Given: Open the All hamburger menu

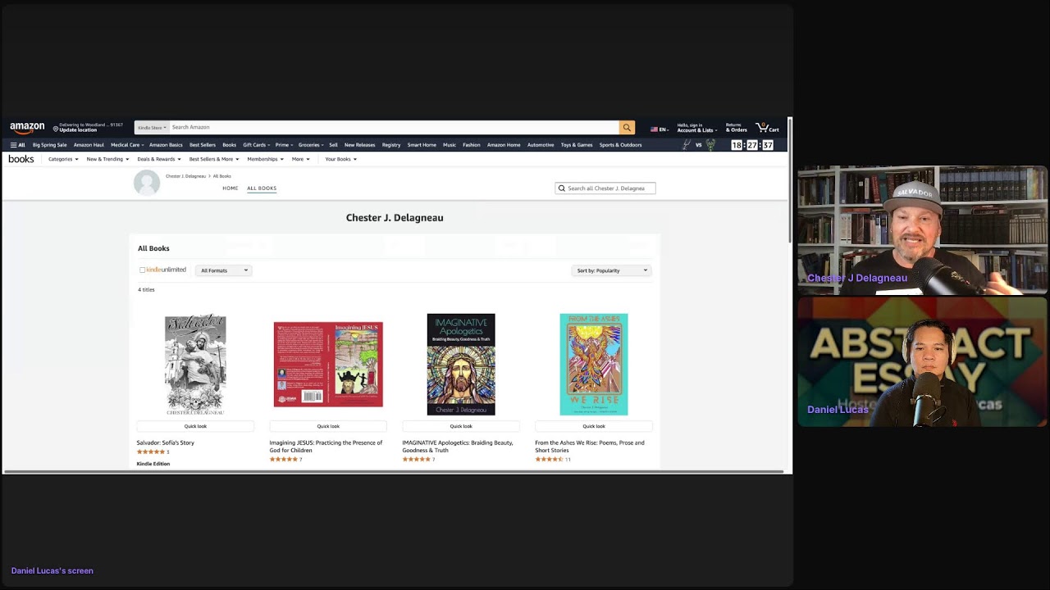Looking at the screenshot, I should tap(17, 145).
